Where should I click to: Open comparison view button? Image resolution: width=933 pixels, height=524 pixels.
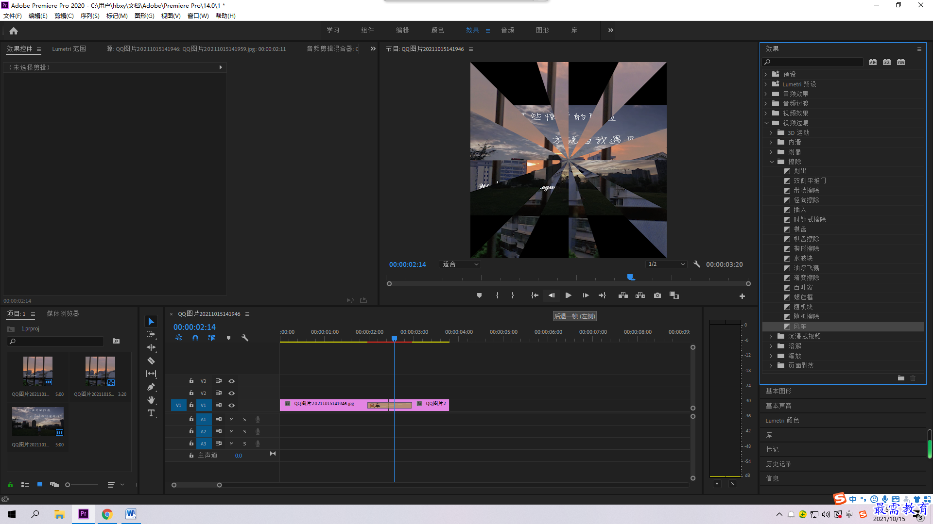[x=674, y=295]
